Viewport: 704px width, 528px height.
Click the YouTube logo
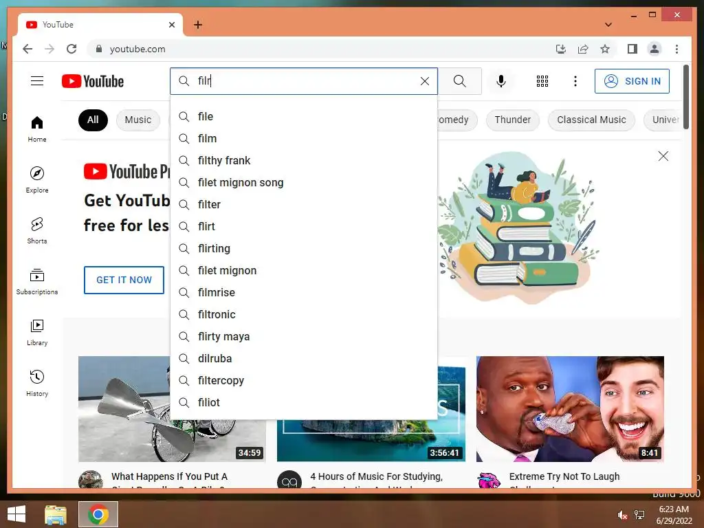93,81
